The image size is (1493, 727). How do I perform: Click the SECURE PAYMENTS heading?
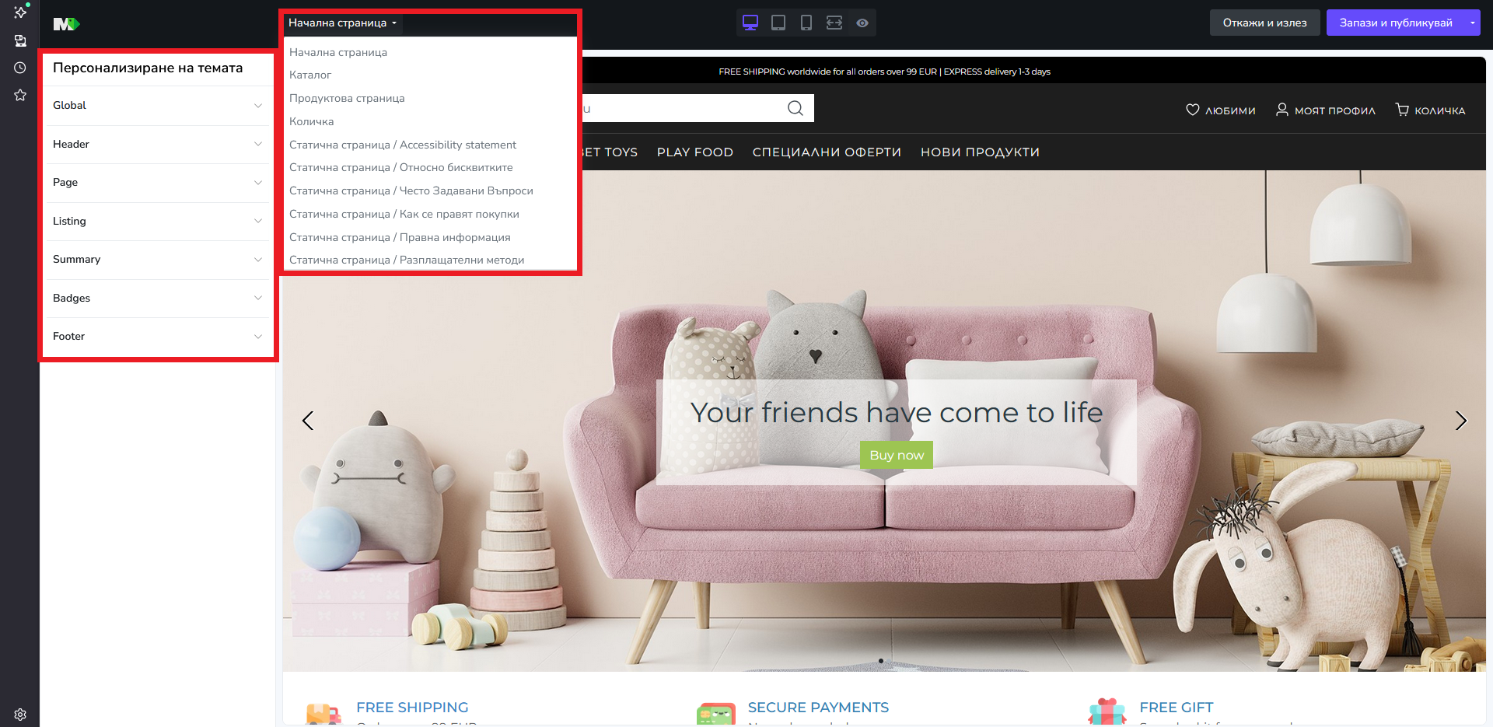[818, 708]
